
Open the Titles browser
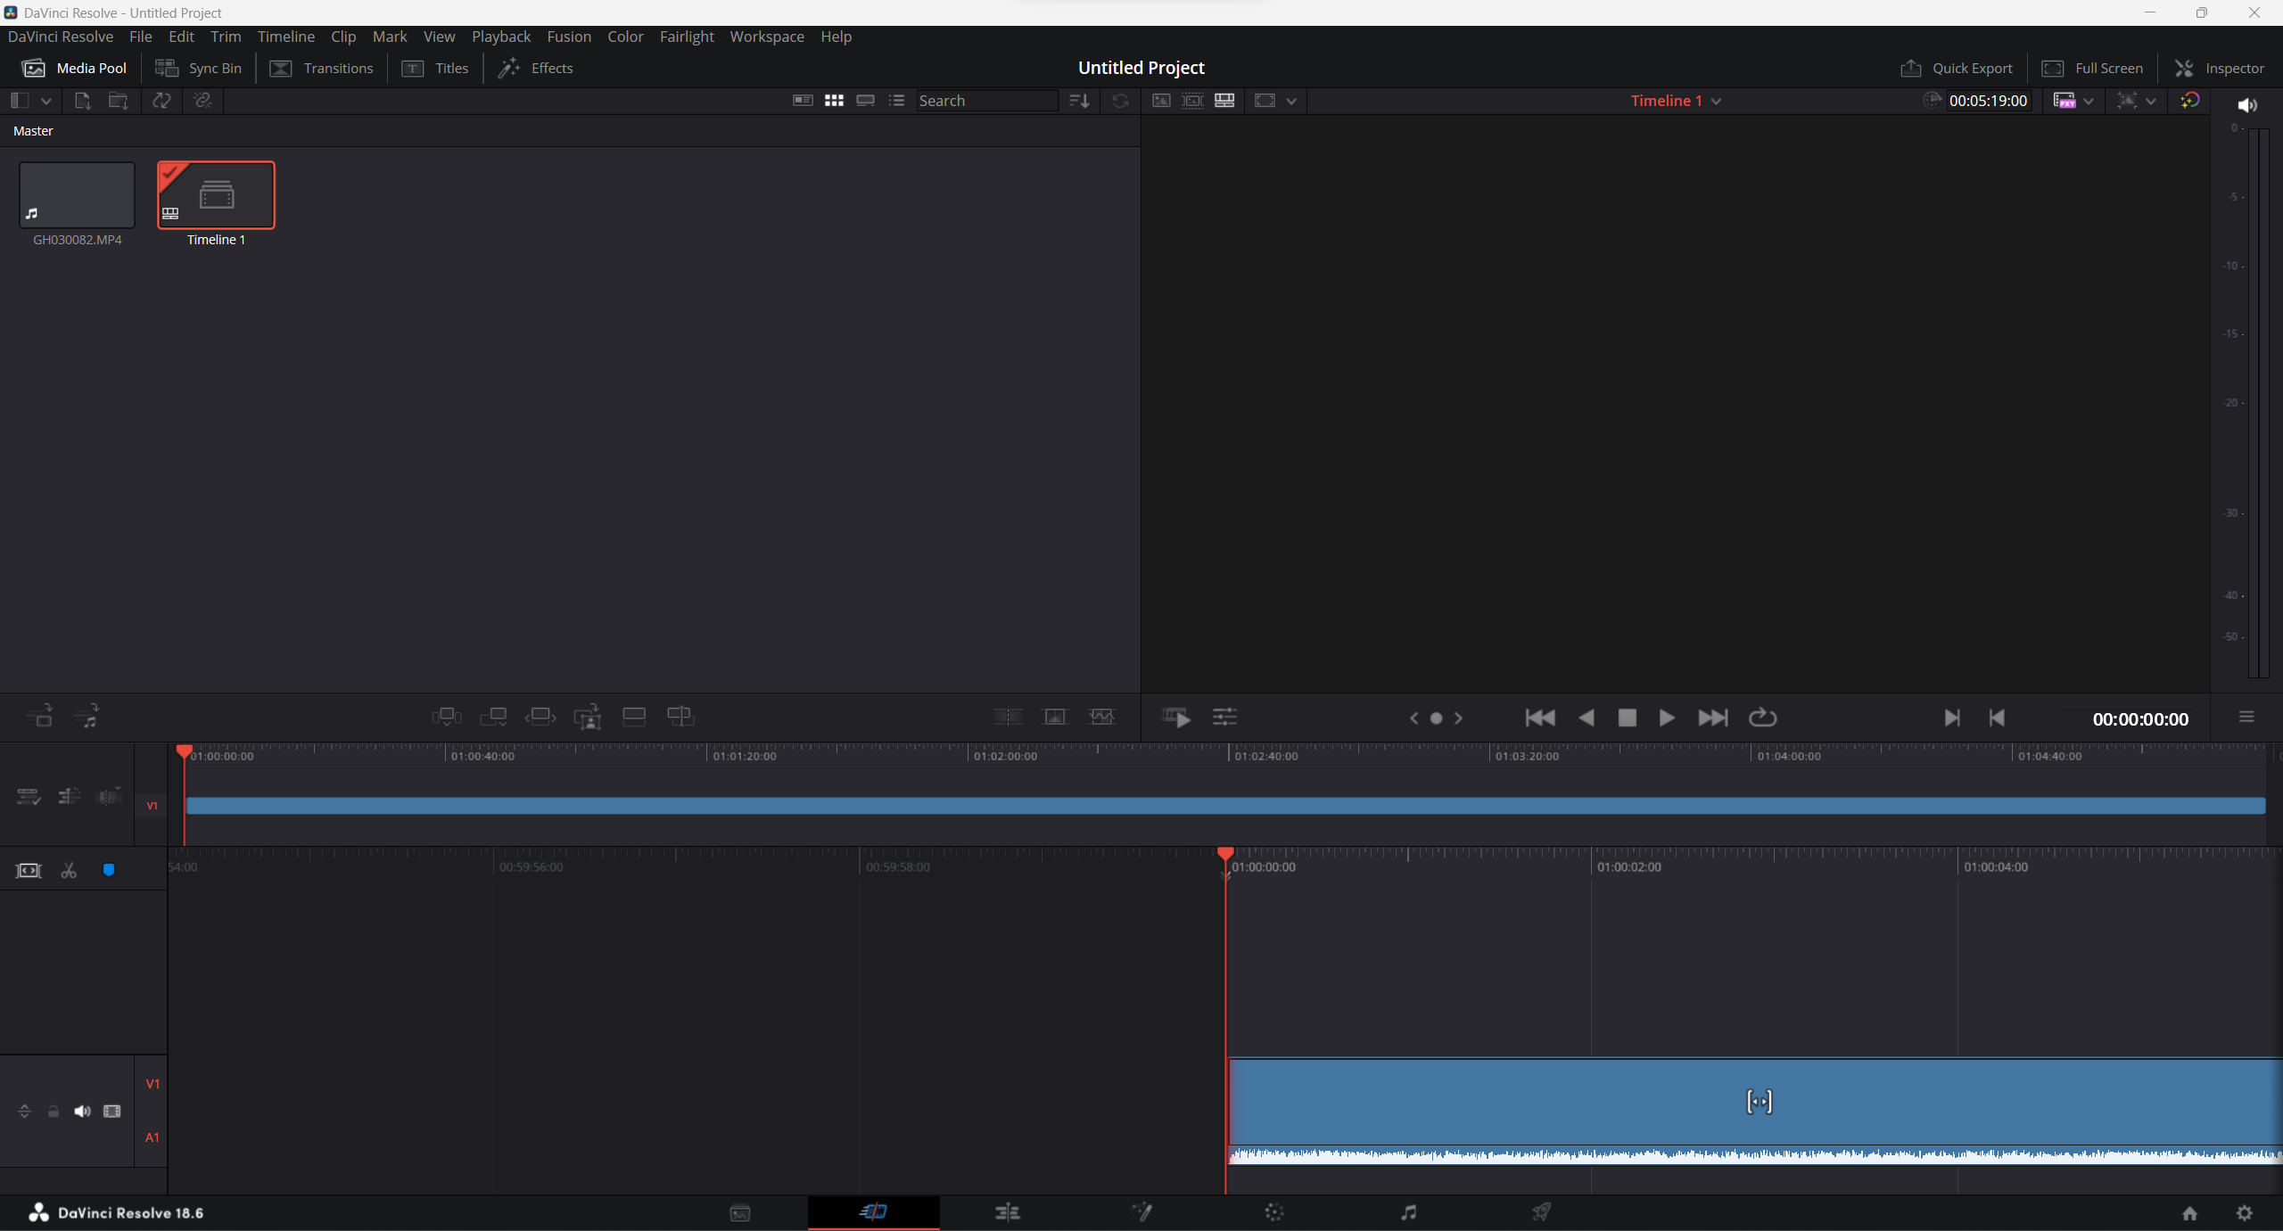435,68
